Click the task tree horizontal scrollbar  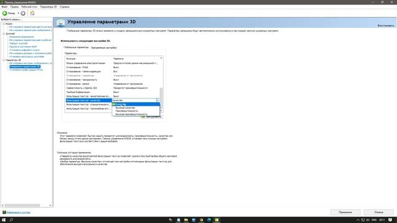pos(22,205)
